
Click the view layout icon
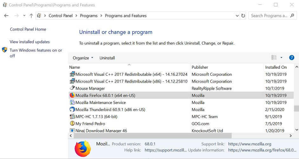[274, 58]
